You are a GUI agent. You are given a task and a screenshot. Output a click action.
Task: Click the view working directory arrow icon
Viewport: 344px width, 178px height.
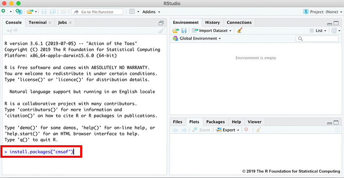click(15, 30)
